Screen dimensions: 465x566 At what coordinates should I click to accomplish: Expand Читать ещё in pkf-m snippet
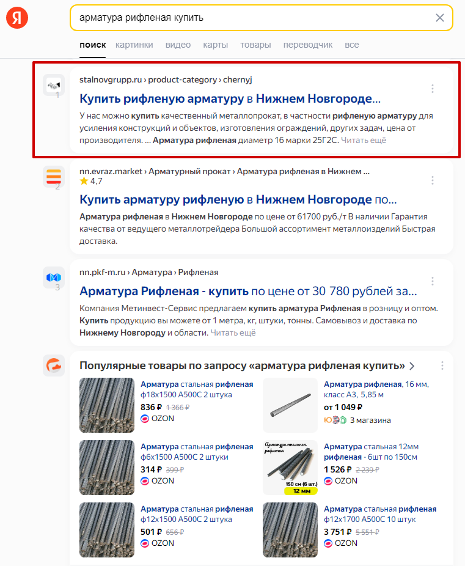233,333
